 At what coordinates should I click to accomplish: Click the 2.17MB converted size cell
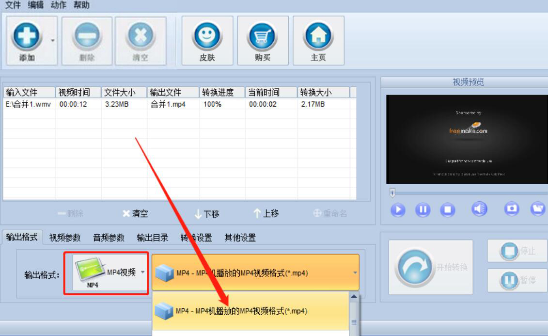(x=313, y=104)
